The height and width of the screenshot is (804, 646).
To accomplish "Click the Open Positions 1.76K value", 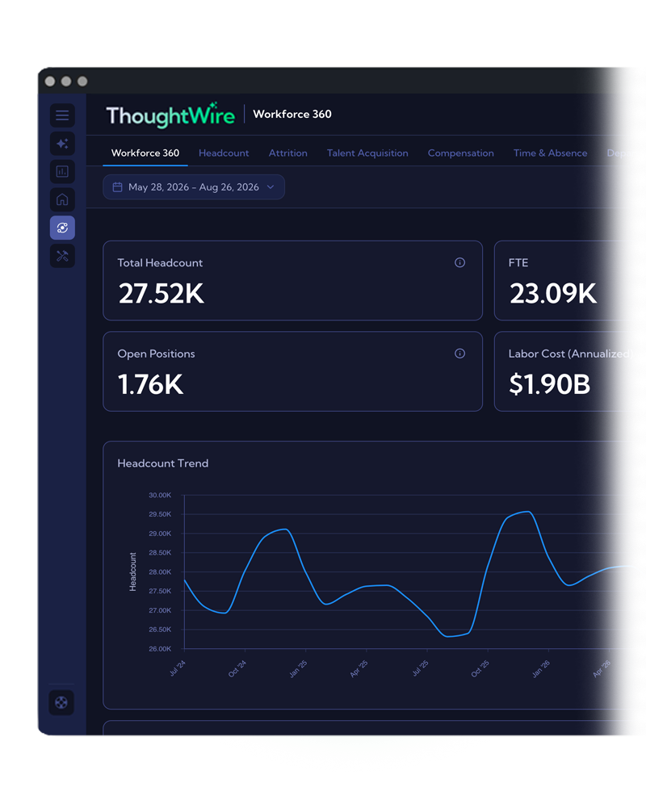I will pos(150,384).
